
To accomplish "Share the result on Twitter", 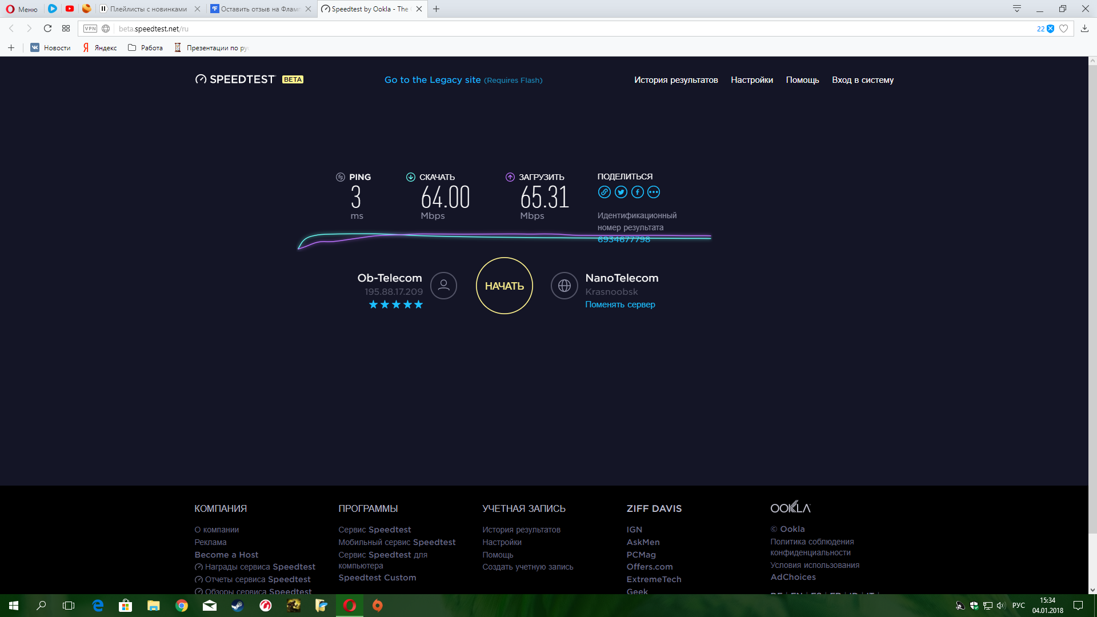I will (x=621, y=193).
